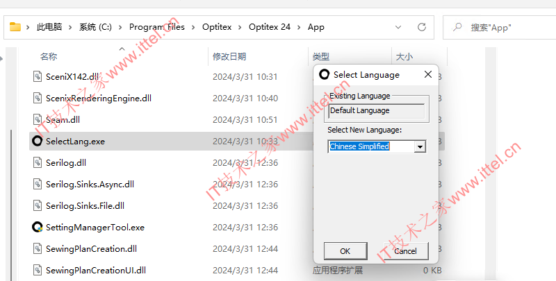Open the Select New Language dropdown arrow
Image resolution: width=556 pixels, height=281 pixels.
[x=420, y=146]
